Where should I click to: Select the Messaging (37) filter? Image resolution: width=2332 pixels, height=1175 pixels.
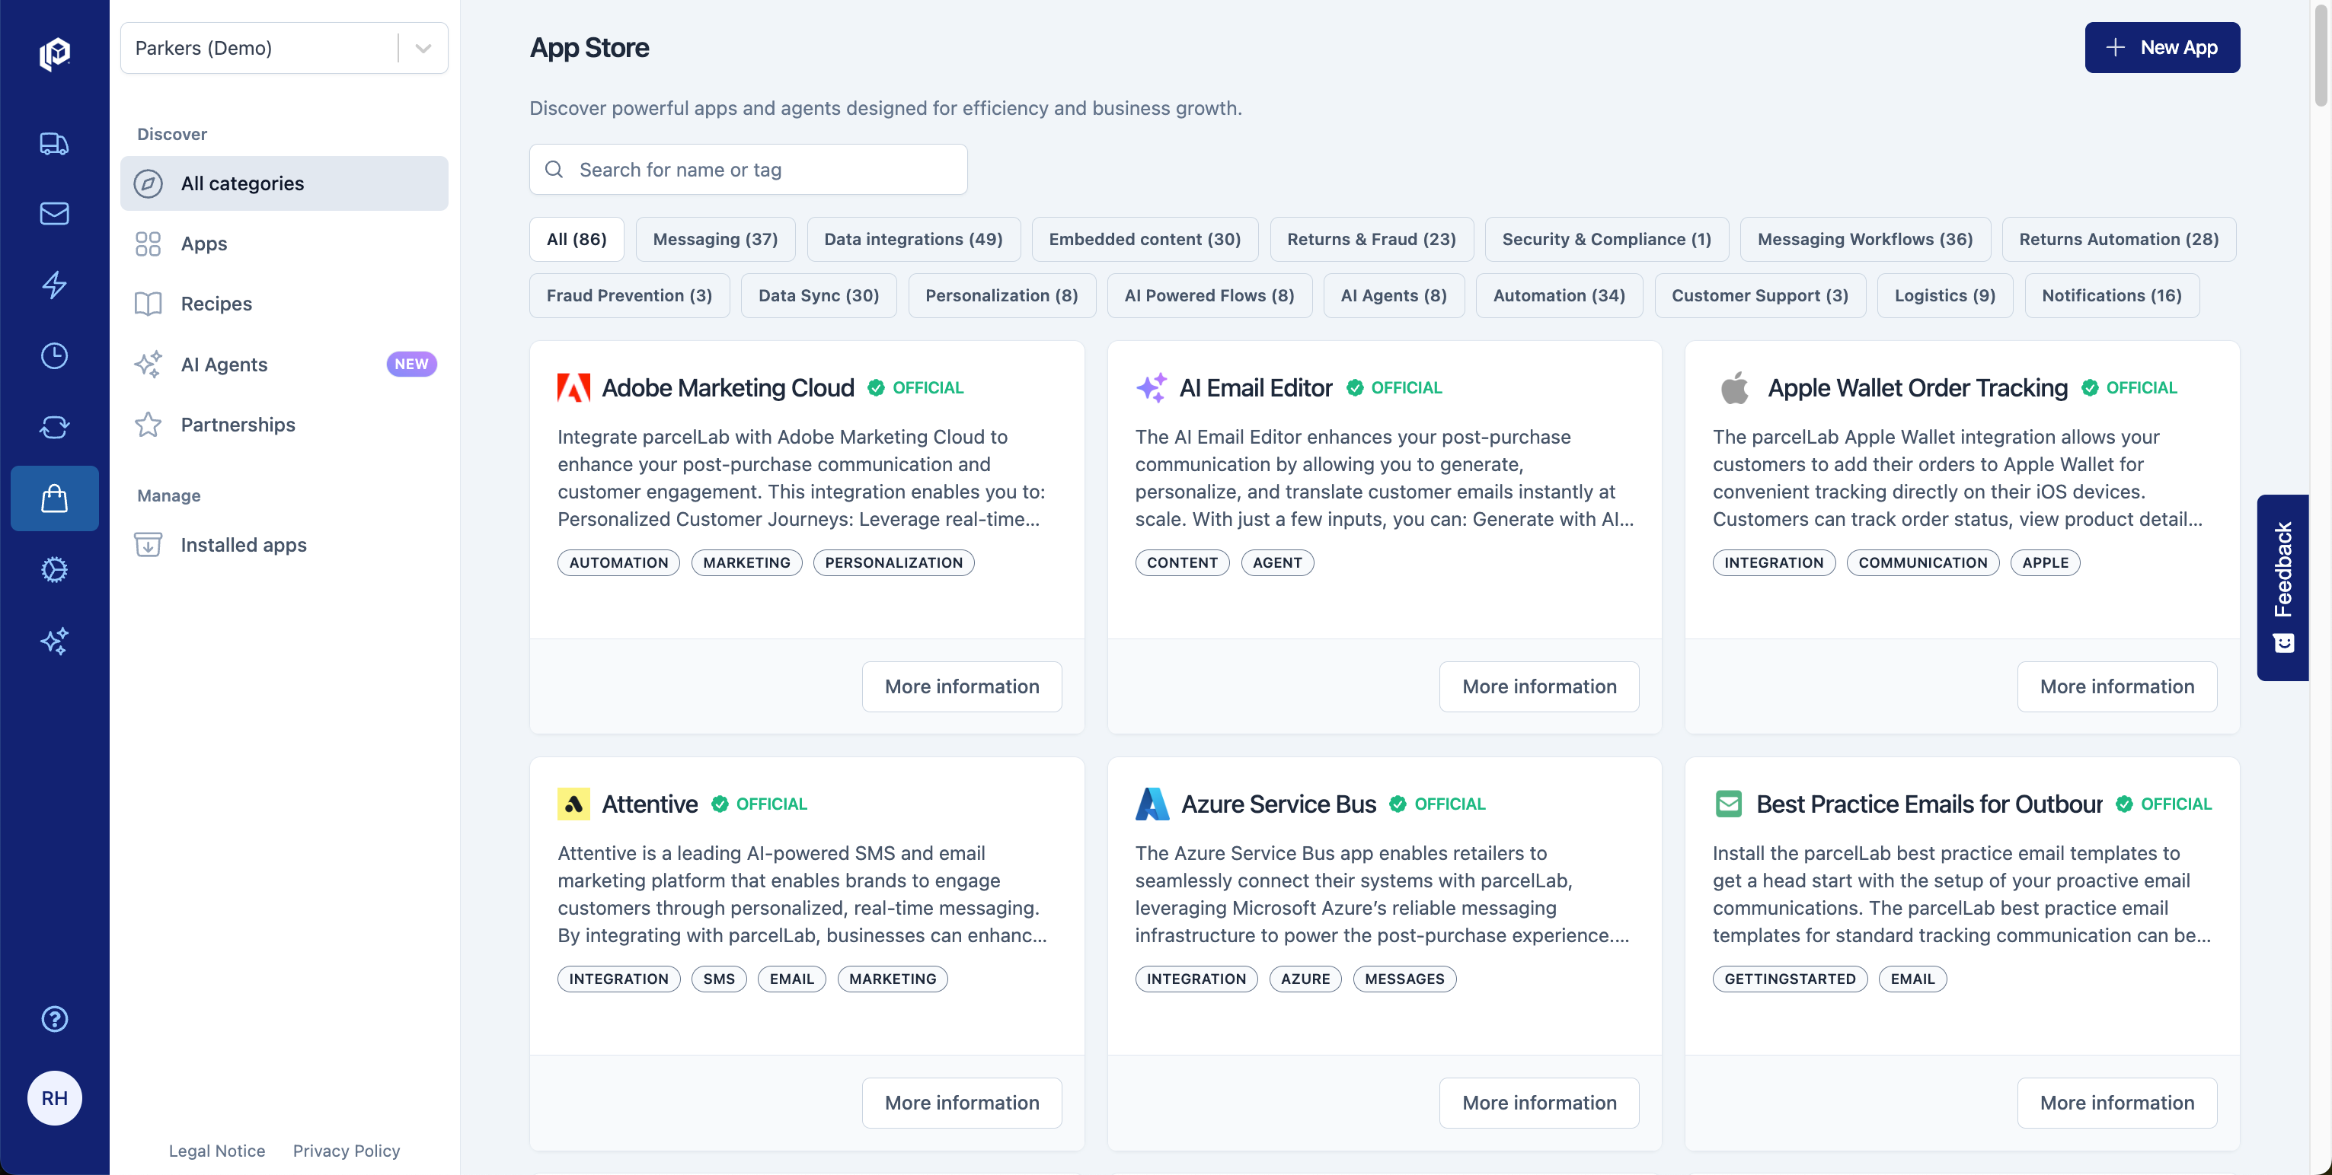[x=714, y=239]
